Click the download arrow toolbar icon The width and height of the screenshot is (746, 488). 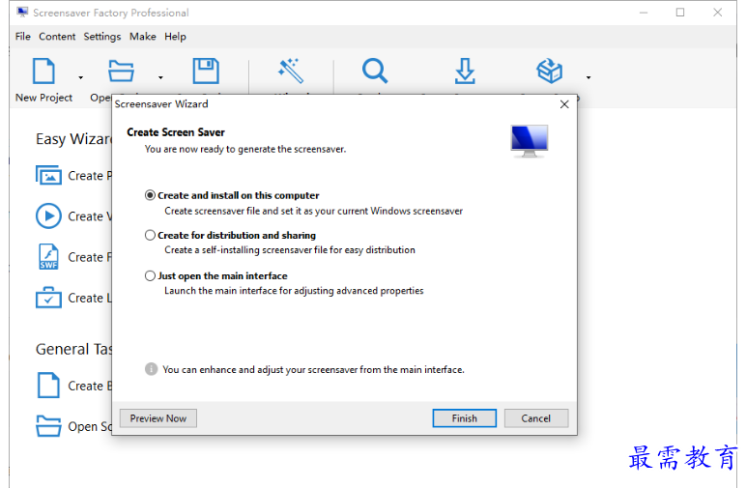point(465,71)
